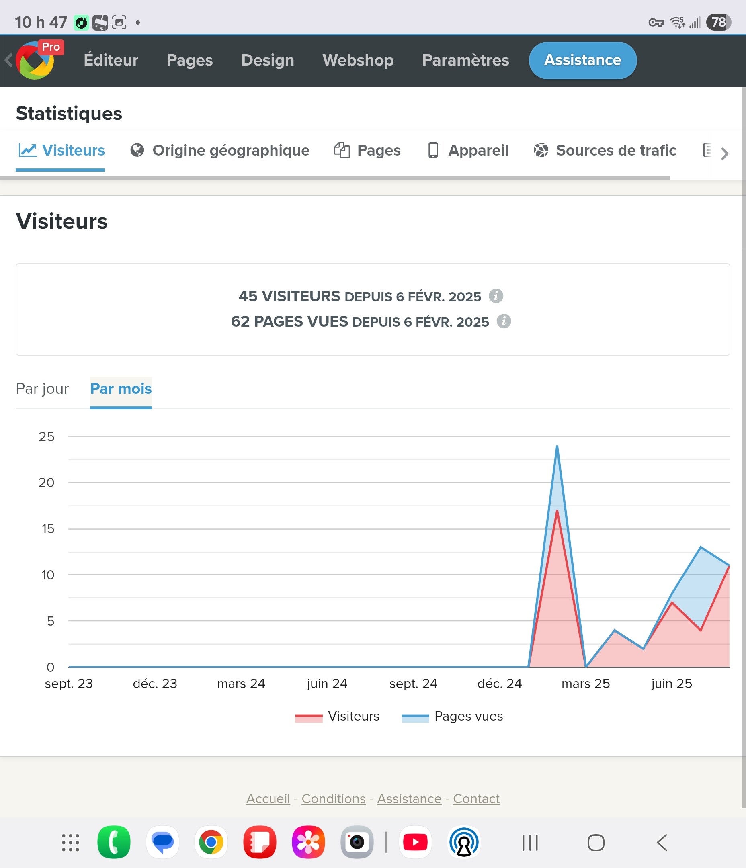This screenshot has height=868, width=746.
Task: Toggle Pages vues series in legend
Action: 453,717
